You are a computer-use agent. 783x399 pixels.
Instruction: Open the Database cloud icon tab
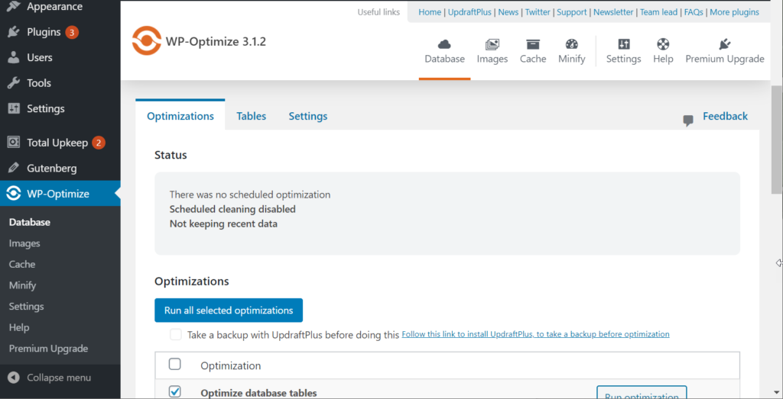tap(444, 45)
